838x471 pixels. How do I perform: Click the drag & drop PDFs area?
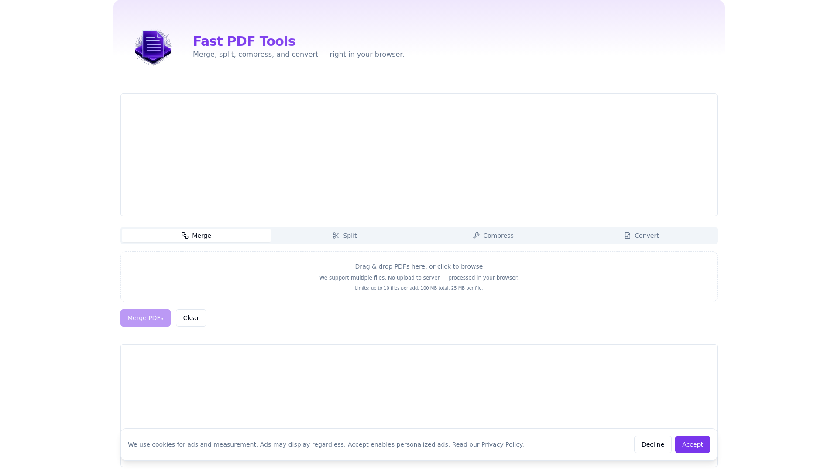click(x=419, y=277)
